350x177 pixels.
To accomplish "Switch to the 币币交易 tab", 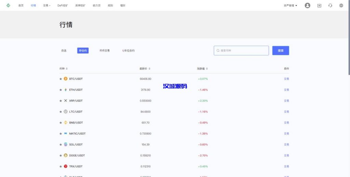I will [105, 51].
